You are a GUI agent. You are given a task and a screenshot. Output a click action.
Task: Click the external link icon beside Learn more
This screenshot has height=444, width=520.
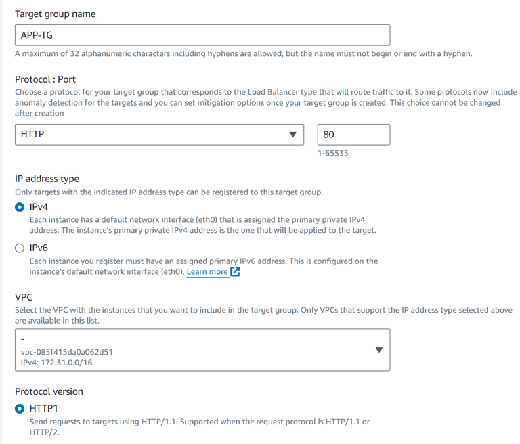(x=236, y=272)
